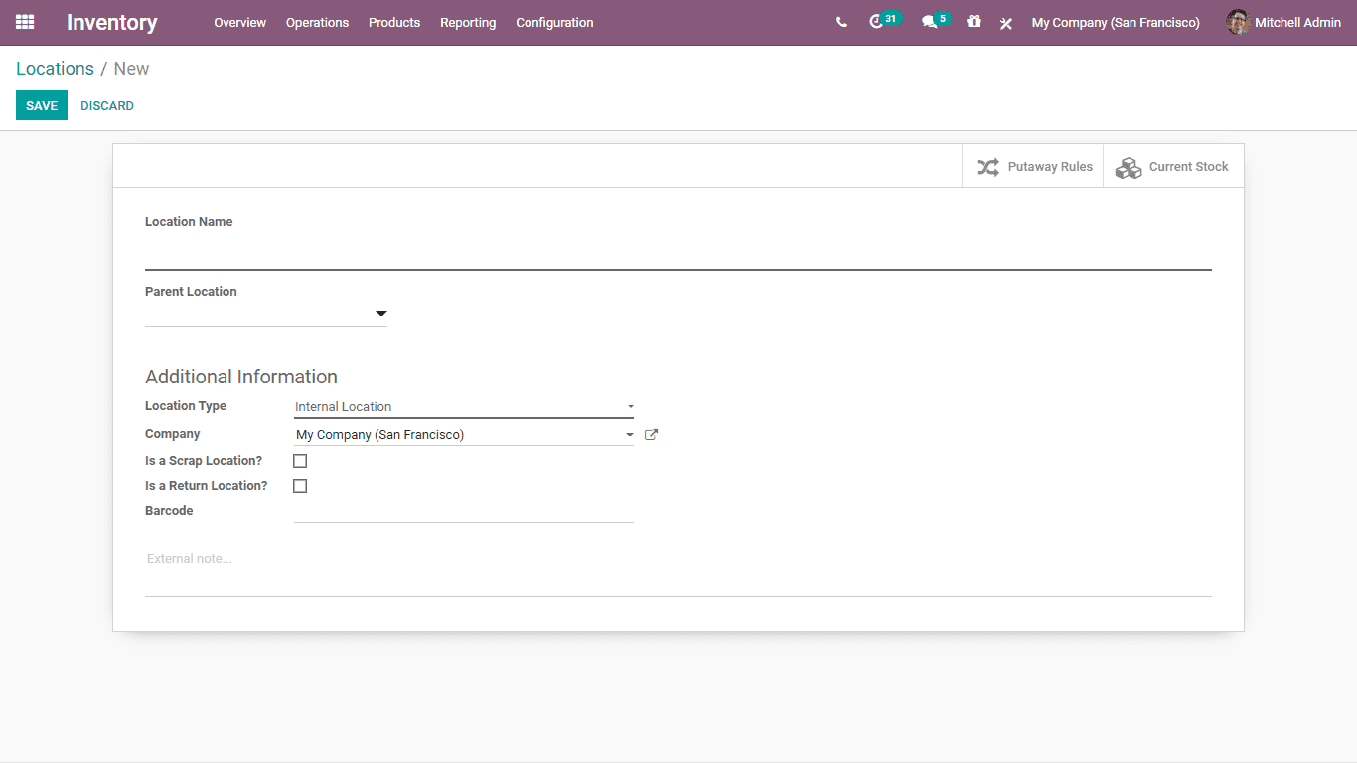Image resolution: width=1357 pixels, height=763 pixels.
Task: Open the Current Stock stat button
Action: [x=1173, y=166]
